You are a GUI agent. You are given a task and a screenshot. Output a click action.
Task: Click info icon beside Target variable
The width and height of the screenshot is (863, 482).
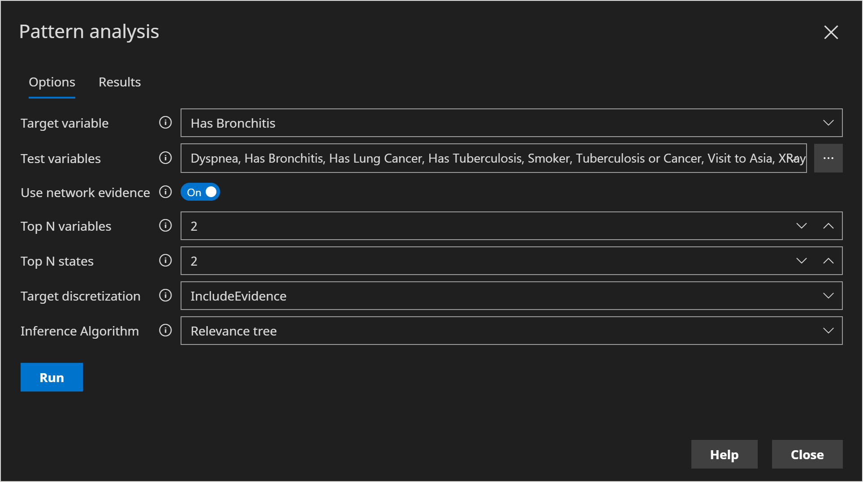point(165,123)
